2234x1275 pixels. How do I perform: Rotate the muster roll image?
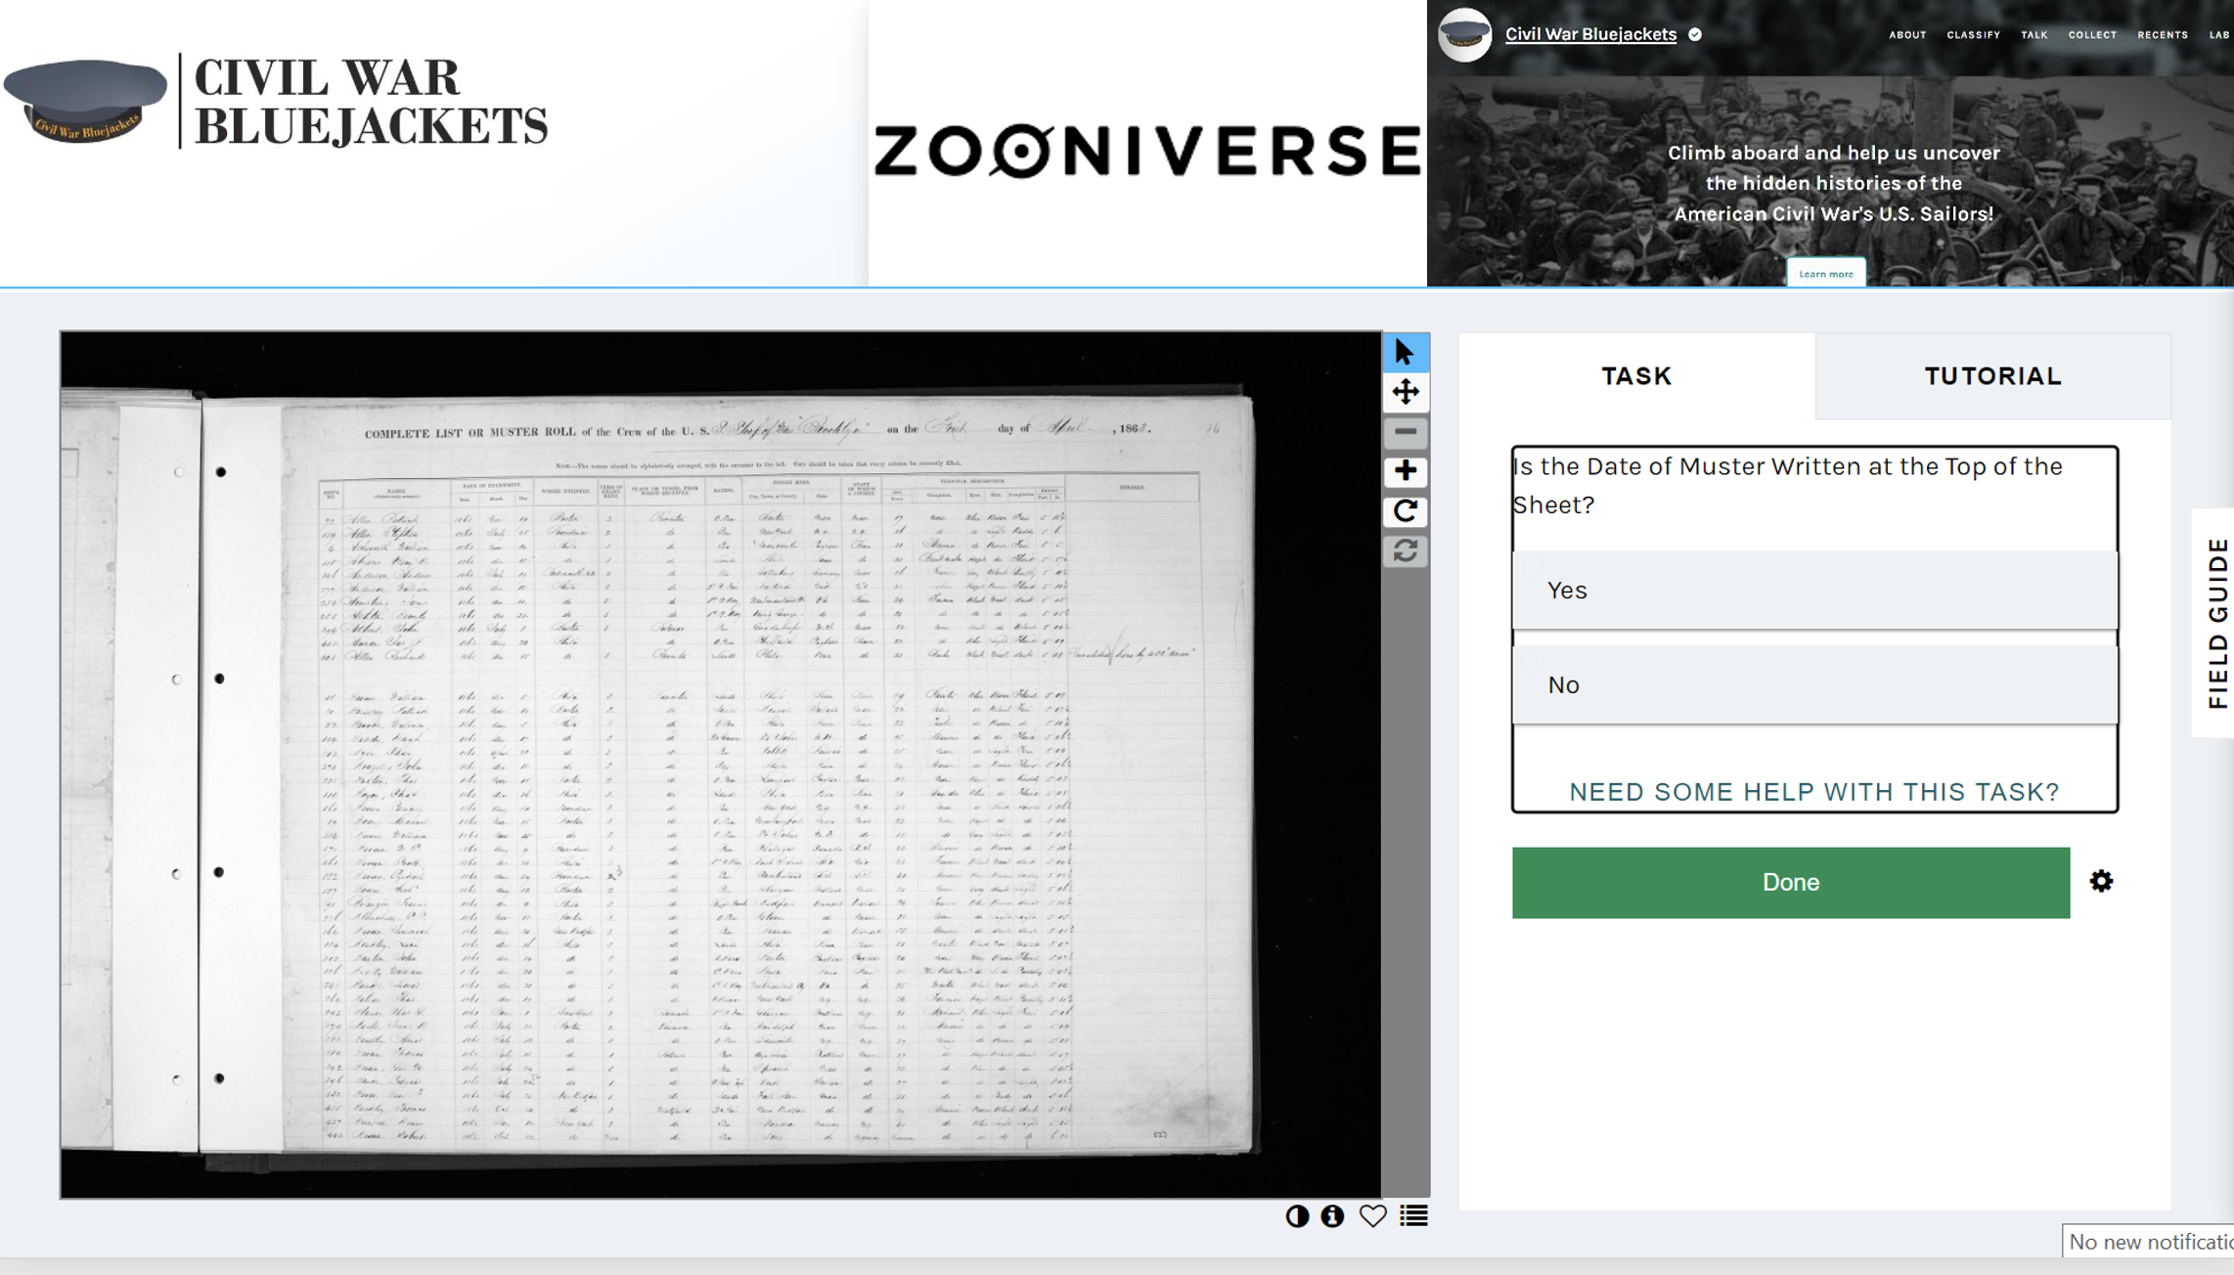(x=1405, y=511)
